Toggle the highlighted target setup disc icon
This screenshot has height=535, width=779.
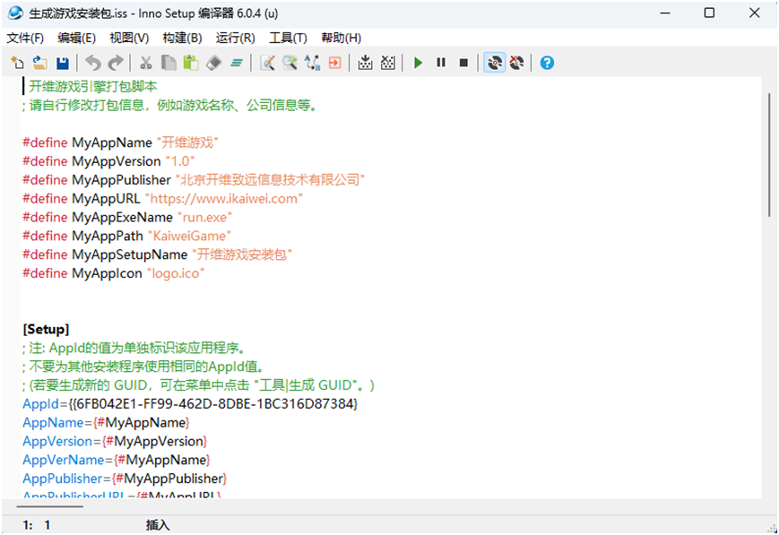[x=494, y=63]
